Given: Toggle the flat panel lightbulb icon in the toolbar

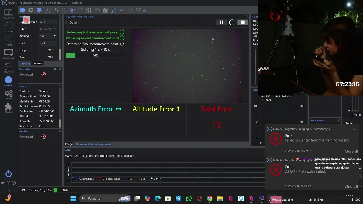Looking at the screenshot, I should coord(130,10).
